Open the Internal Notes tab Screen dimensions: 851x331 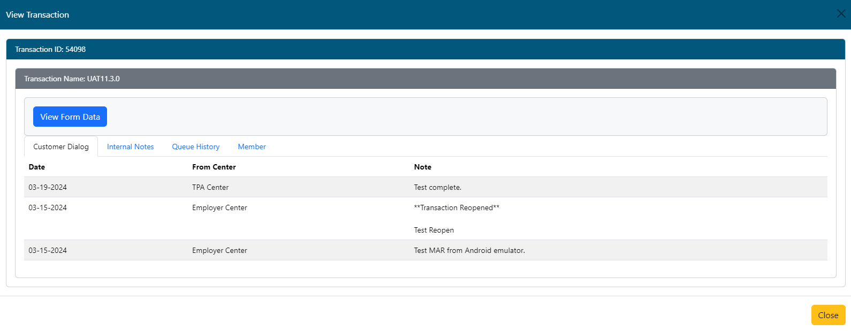130,147
